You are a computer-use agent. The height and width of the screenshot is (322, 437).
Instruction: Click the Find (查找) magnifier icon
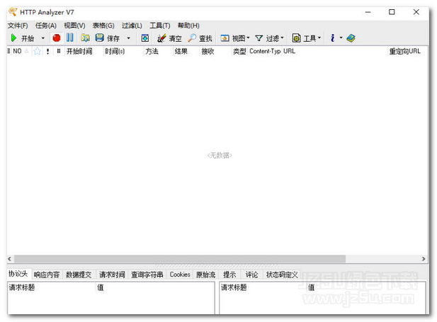click(x=192, y=38)
